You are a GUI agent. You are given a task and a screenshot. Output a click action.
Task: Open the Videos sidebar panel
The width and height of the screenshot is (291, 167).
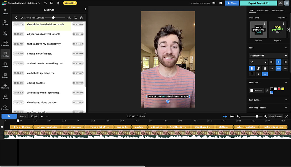[x=5, y=65]
